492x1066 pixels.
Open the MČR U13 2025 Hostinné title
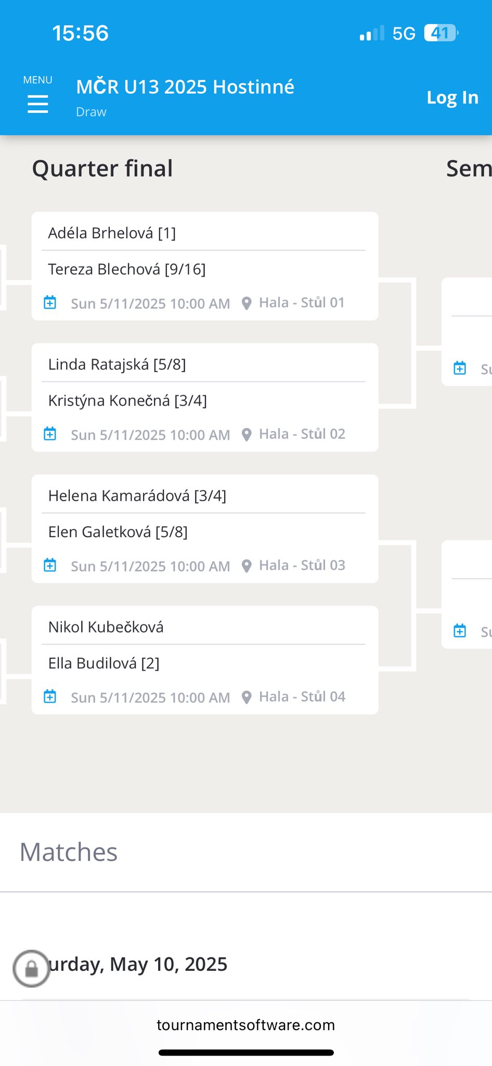(185, 87)
